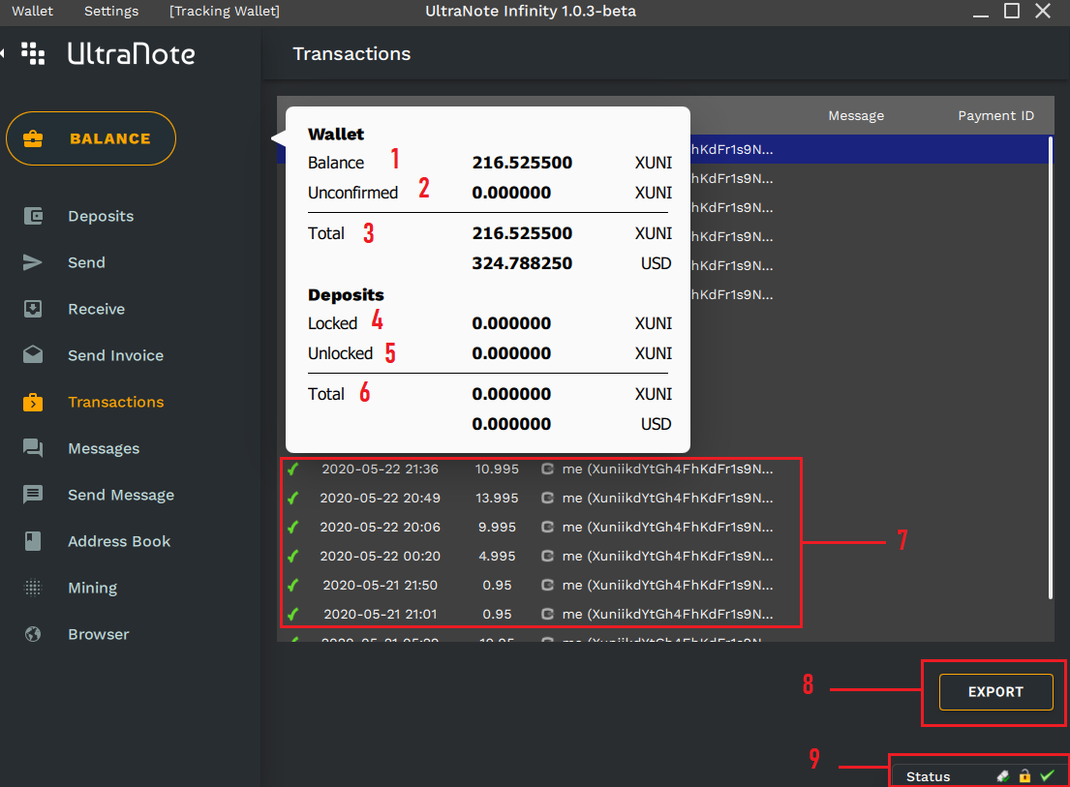The width and height of the screenshot is (1070, 787).
Task: Select the 2020-05-21 21:01 transaction date
Action: click(x=381, y=614)
